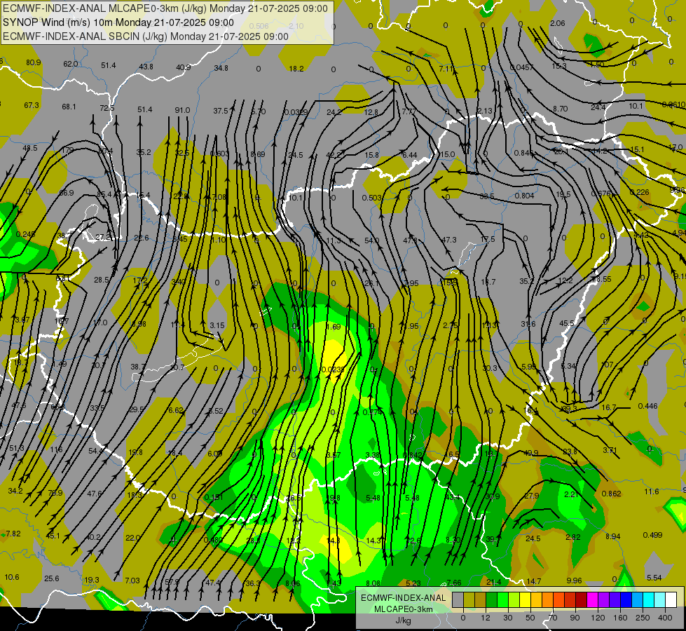Click the map value '54.0'
This screenshot has width=686, height=631.
pos(372,241)
